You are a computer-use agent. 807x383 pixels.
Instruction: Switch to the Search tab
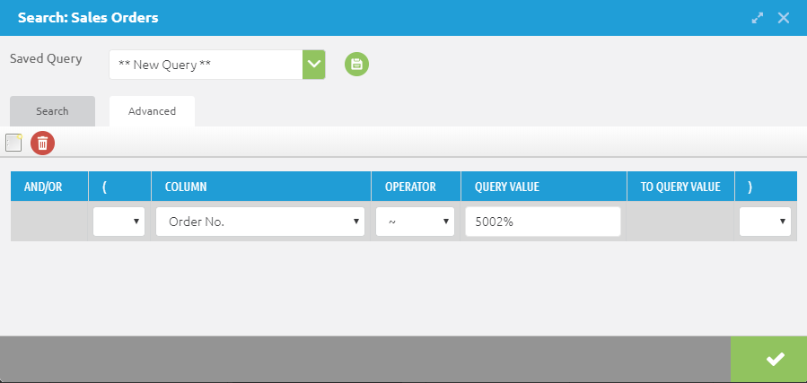click(x=52, y=111)
